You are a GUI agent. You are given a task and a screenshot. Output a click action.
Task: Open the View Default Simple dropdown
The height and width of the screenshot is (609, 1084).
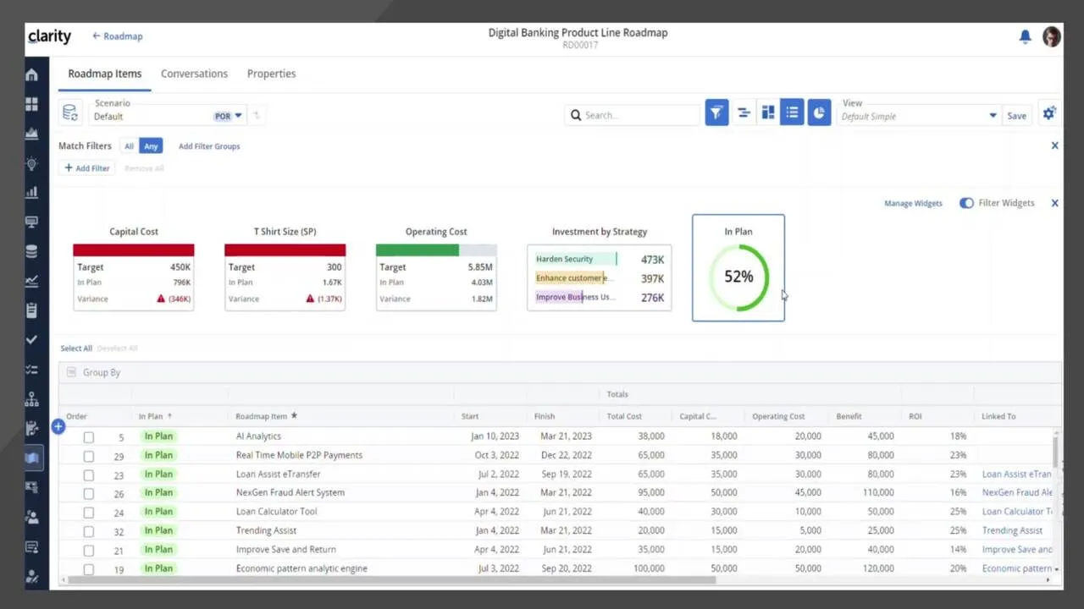[993, 116]
